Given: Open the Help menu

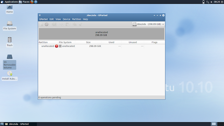Looking at the screenshot, I should [85, 19].
